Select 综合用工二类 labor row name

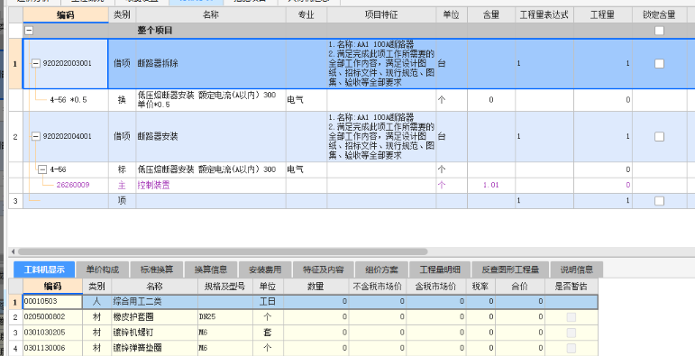click(x=154, y=302)
